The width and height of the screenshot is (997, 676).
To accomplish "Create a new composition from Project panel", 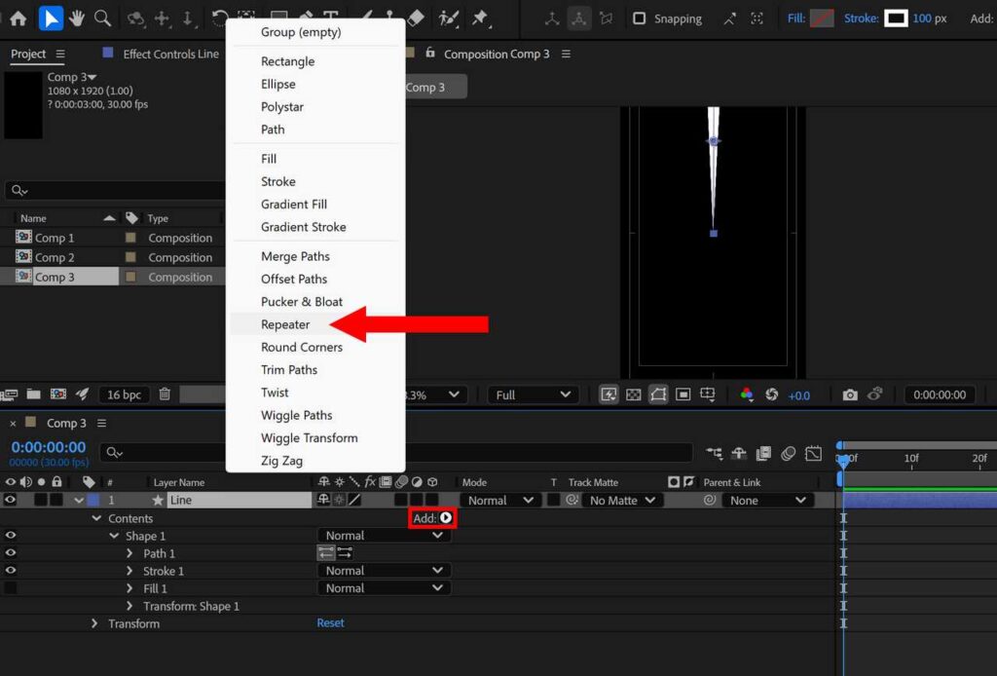I will pos(57,394).
